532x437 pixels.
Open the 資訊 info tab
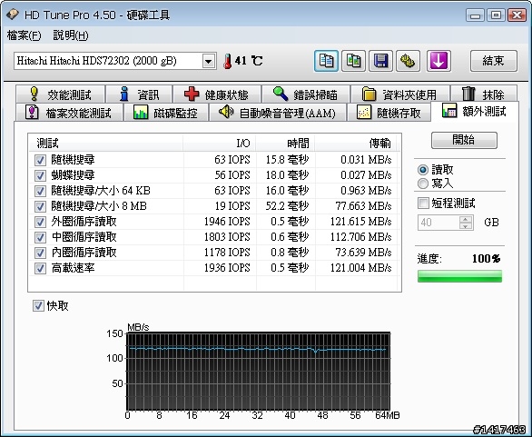[140, 94]
